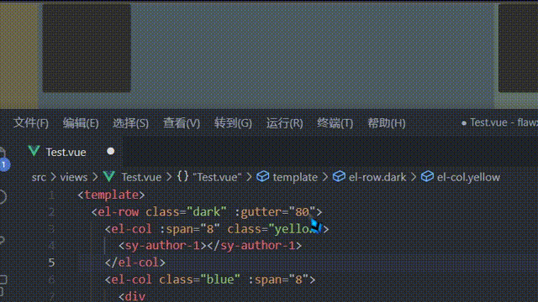Click the braces "Test.vue" symbol breadcrumb

coord(209,177)
